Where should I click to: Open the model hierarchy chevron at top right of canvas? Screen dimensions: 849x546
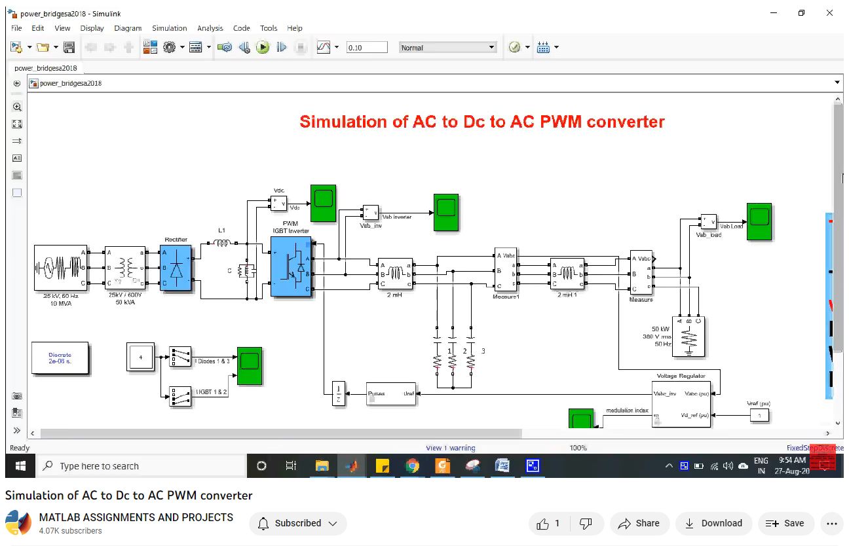pyautogui.click(x=837, y=82)
